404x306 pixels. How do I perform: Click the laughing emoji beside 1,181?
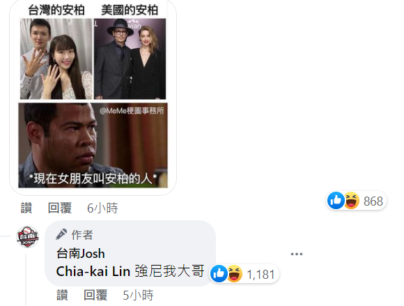(235, 273)
